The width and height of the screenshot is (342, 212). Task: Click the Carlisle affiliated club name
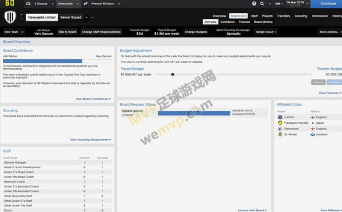tap(289, 117)
